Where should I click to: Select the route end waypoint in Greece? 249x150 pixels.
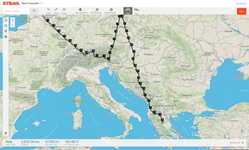click(163, 123)
